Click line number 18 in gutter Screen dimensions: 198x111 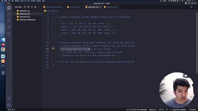pyautogui.click(x=47, y=68)
